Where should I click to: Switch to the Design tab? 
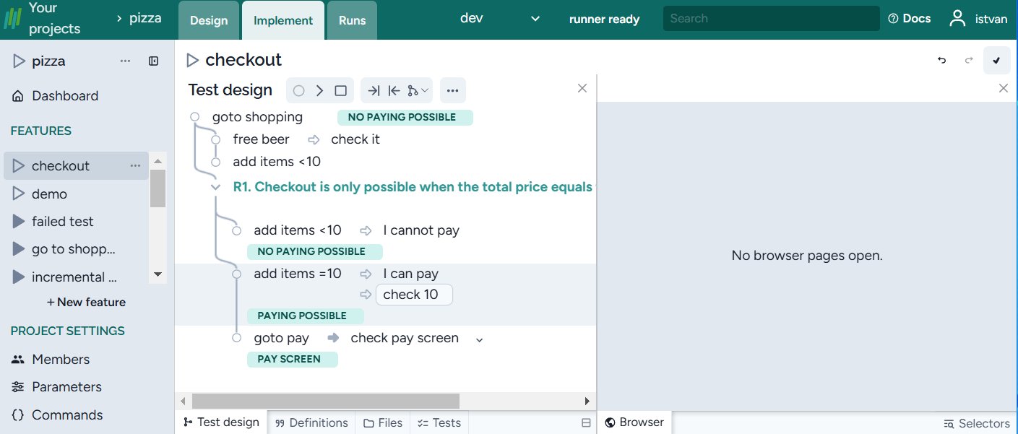209,20
